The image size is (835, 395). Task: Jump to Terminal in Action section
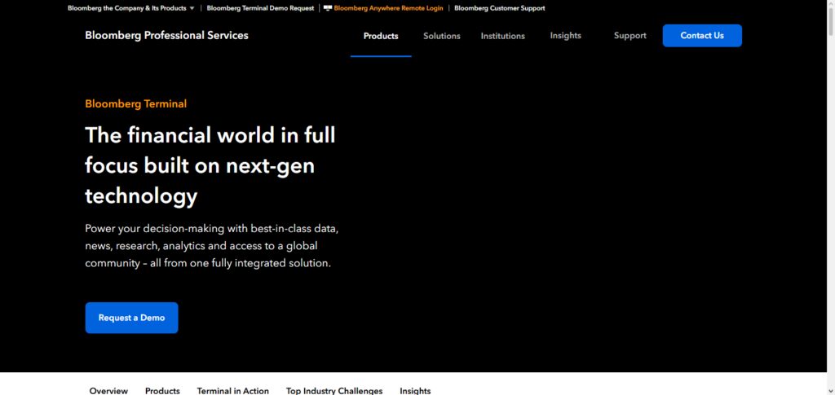point(232,391)
